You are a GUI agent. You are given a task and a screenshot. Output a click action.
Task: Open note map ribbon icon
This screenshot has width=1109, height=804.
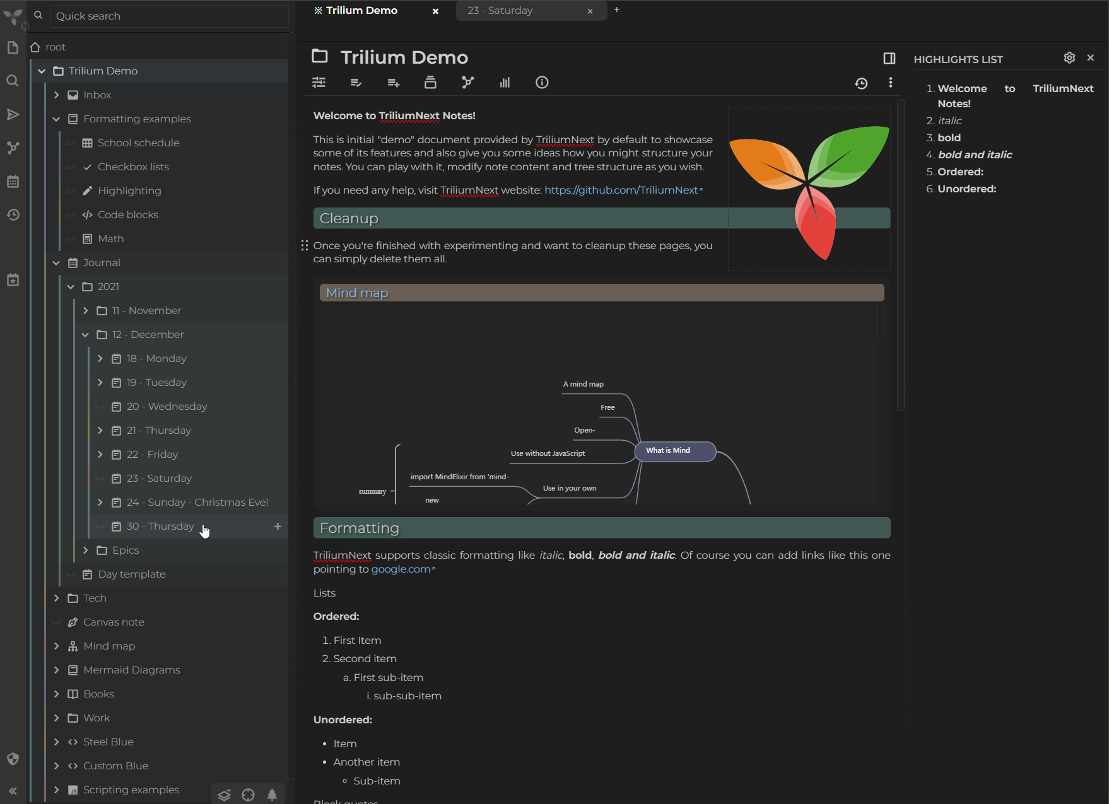click(467, 83)
